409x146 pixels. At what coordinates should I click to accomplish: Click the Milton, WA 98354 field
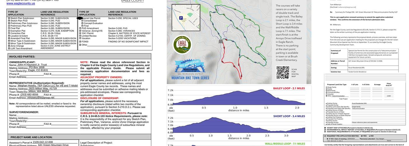(53, 92)
